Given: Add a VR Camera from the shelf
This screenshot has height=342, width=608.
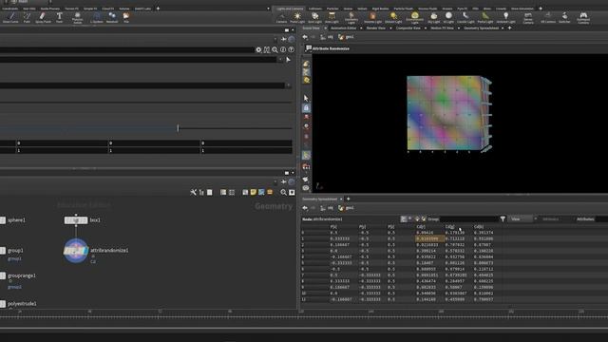Looking at the screenshot, I should 548,18.
